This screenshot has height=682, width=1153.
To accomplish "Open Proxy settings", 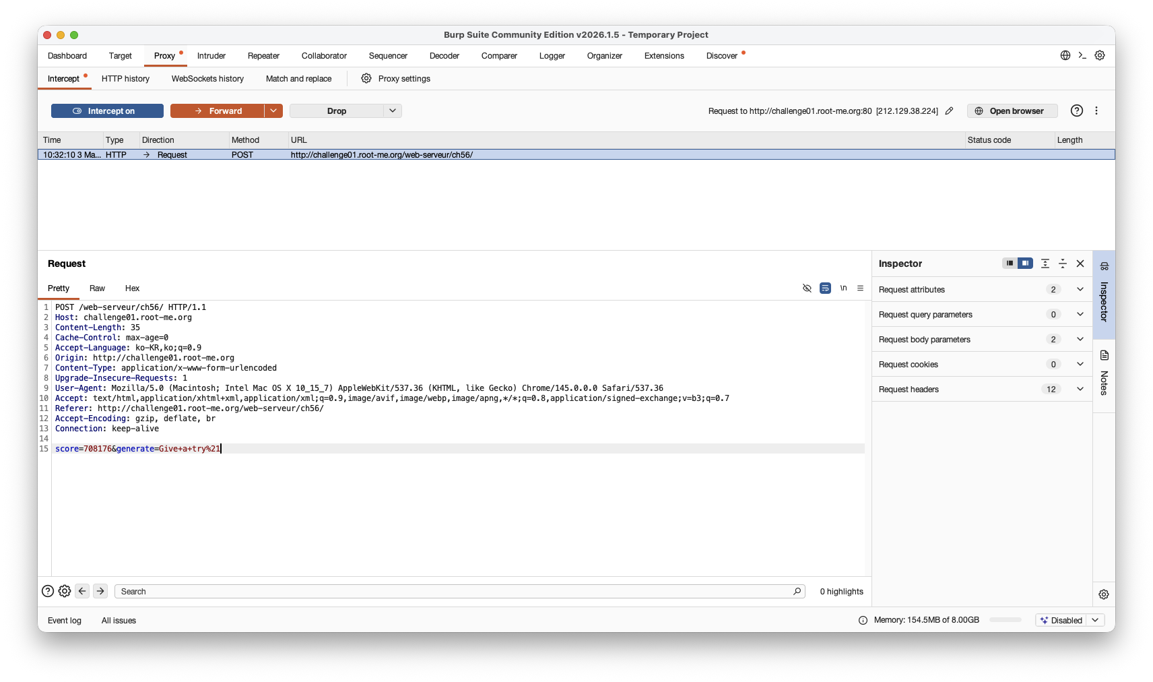I will coord(396,78).
